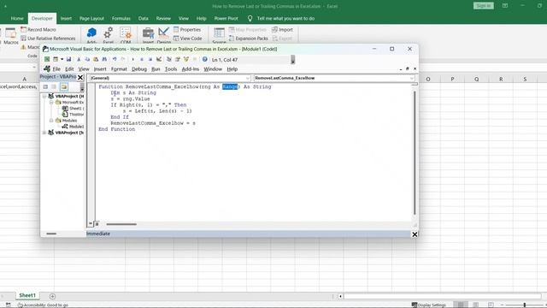Open VBA Help with the question mark icon
This screenshot has width=547, height=308.
[x=205, y=59]
